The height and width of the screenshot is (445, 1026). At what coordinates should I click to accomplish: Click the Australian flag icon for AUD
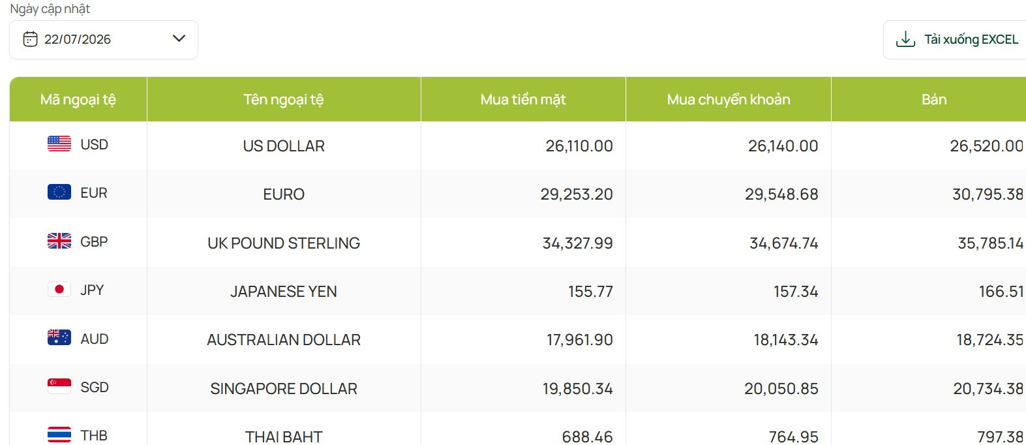click(x=59, y=338)
